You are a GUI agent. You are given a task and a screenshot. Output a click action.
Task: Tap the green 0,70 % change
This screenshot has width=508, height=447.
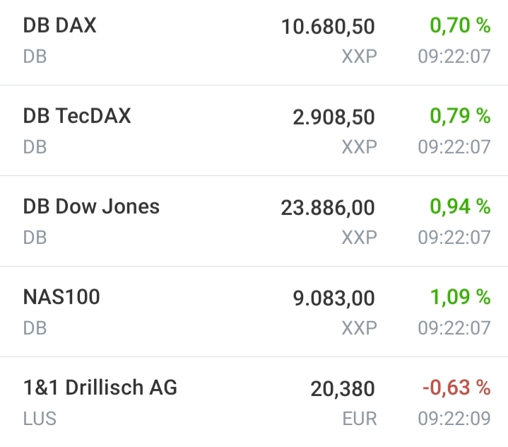[460, 26]
